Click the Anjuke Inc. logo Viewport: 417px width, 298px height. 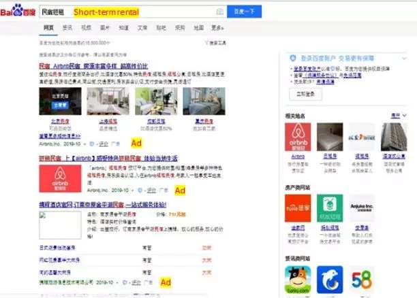point(362,208)
